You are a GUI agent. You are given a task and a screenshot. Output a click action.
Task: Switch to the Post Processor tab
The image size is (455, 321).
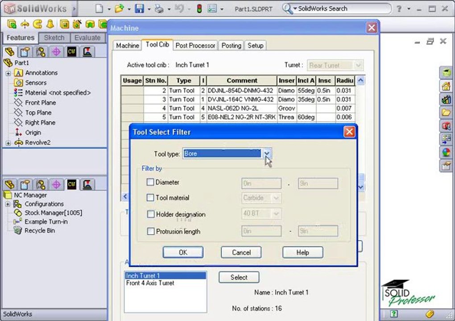tap(195, 45)
